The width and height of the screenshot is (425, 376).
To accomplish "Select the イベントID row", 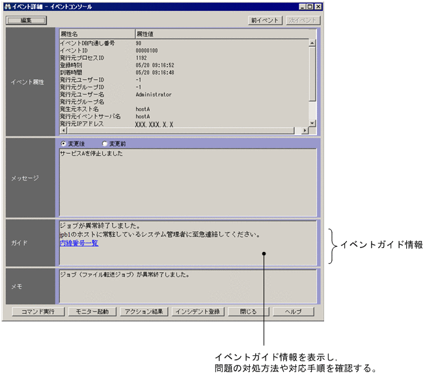I will [x=184, y=51].
